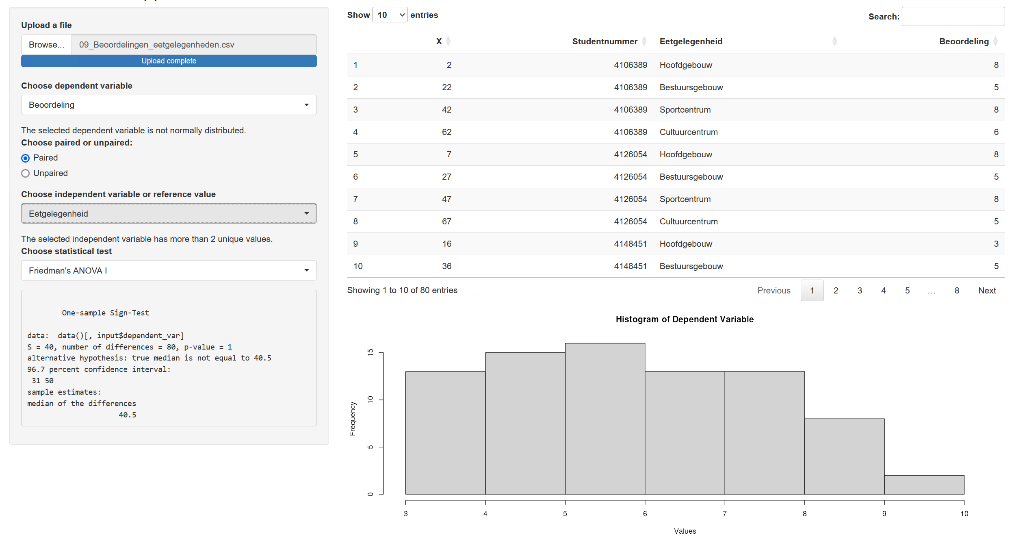
Task: Click the uploaded CSV filename field
Action: click(x=194, y=45)
